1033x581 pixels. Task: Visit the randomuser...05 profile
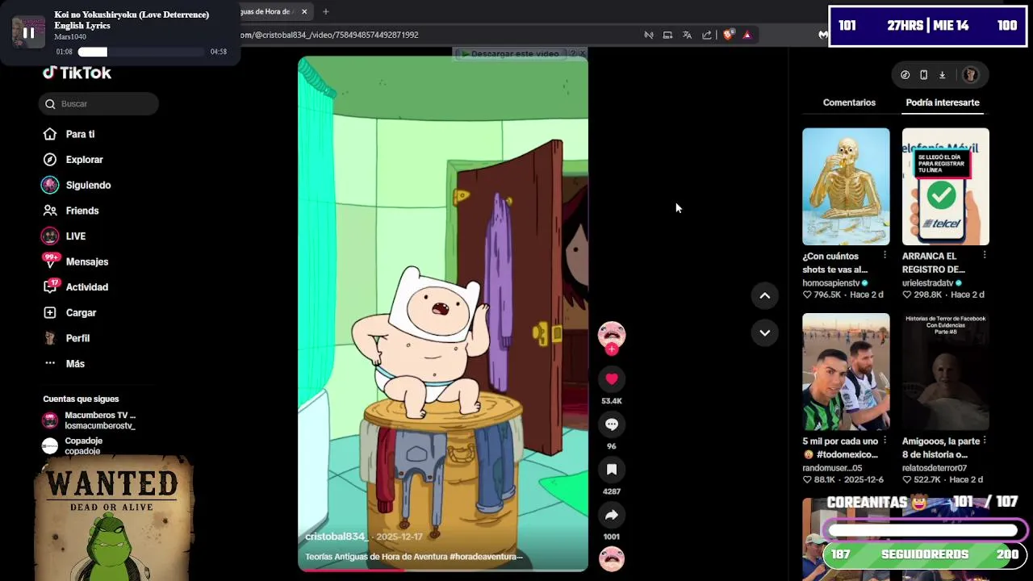tap(832, 468)
